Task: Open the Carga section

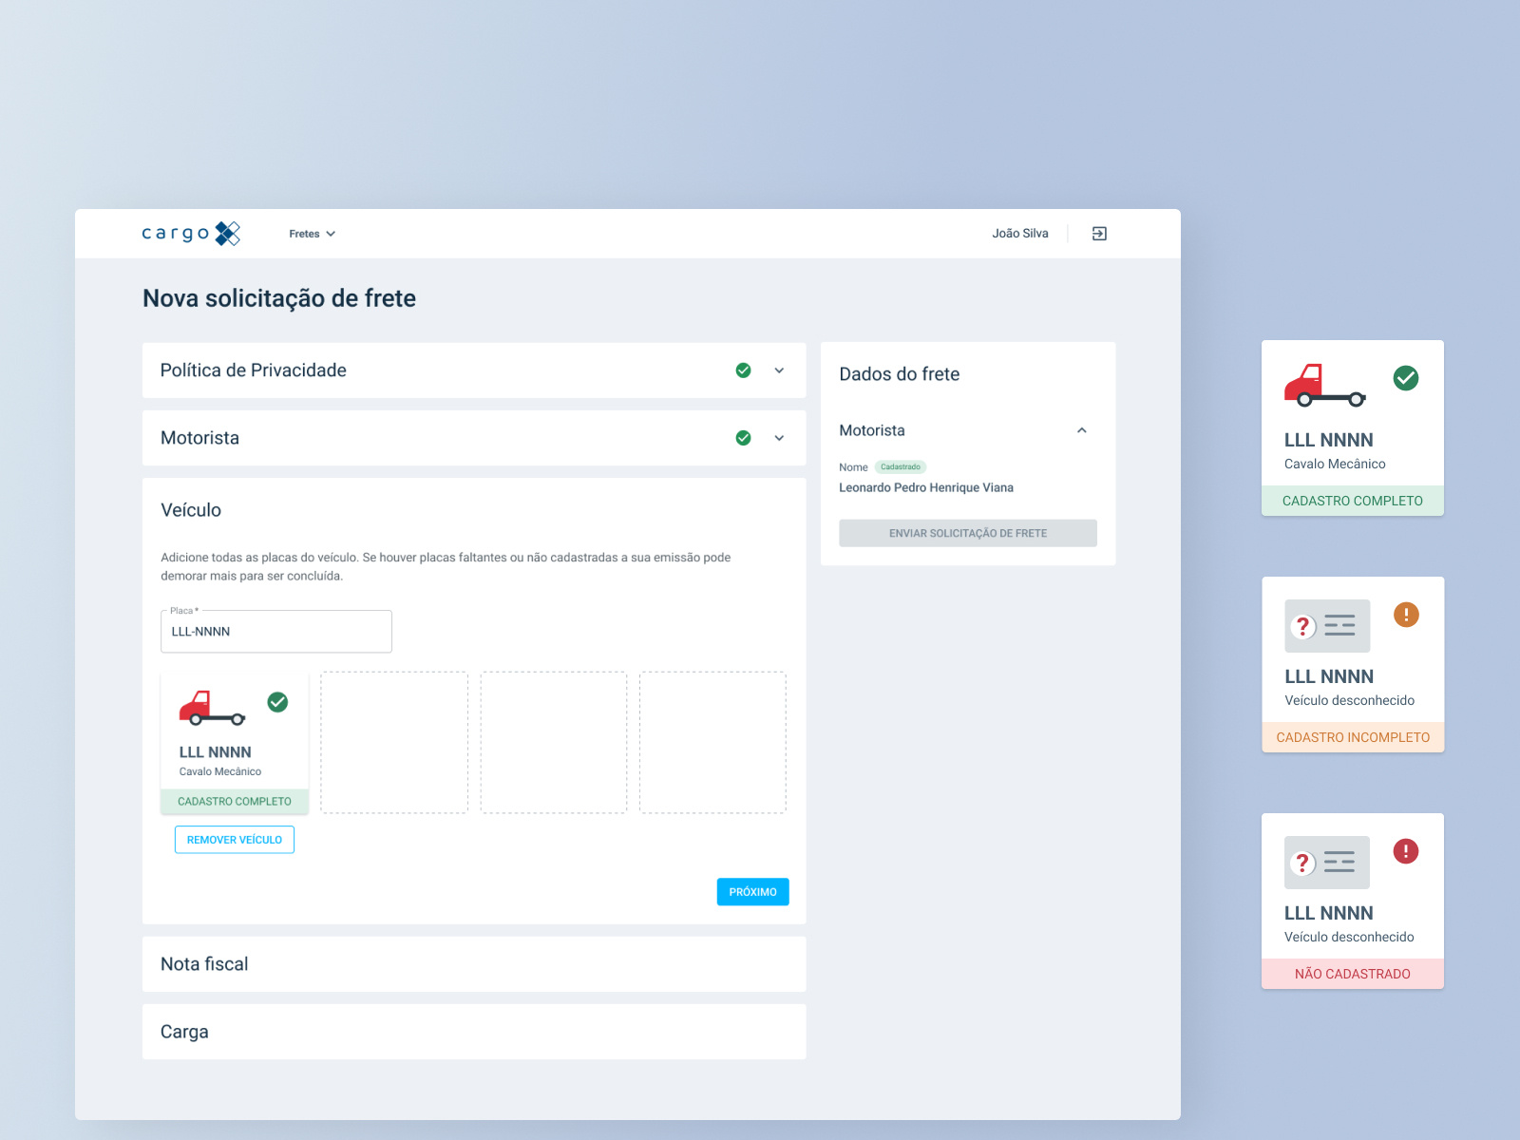Action: (x=474, y=1031)
